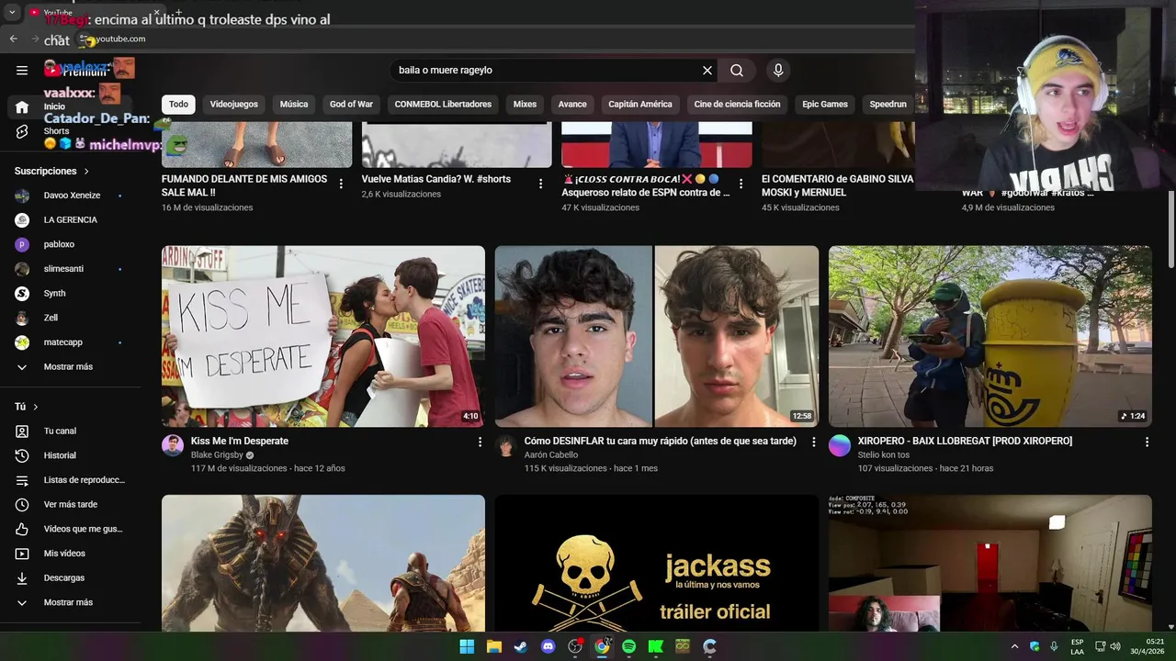This screenshot has width=1176, height=661.
Task: Filter by Speedrun chip
Action: [888, 104]
